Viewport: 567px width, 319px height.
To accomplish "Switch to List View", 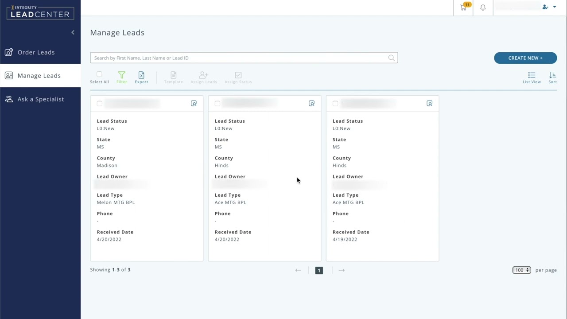I will (532, 78).
